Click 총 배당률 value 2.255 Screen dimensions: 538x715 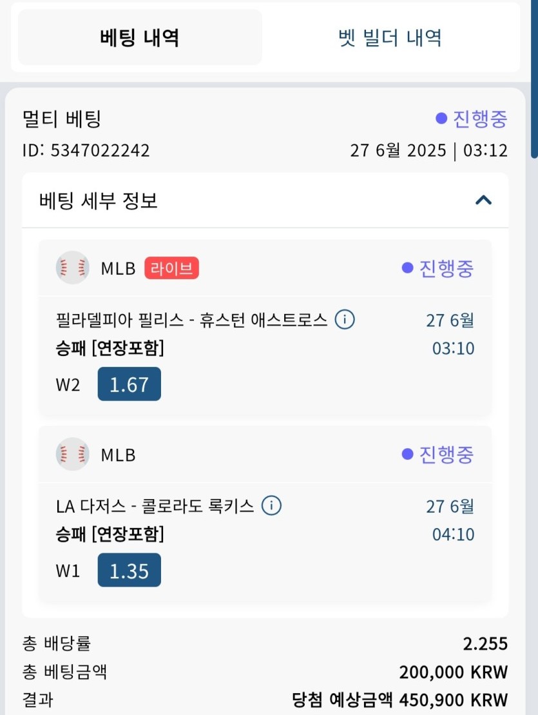(485, 643)
